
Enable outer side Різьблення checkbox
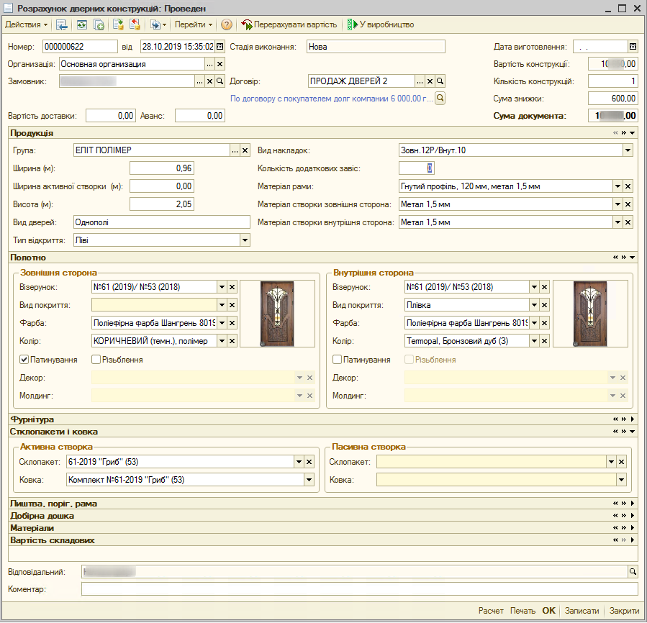click(x=96, y=360)
